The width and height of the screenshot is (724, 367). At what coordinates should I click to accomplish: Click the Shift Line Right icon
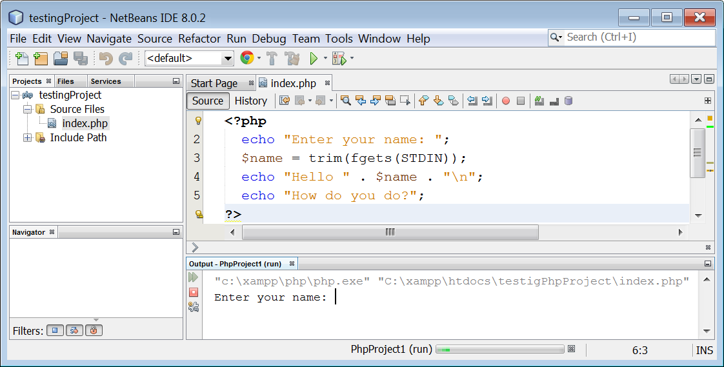[487, 101]
